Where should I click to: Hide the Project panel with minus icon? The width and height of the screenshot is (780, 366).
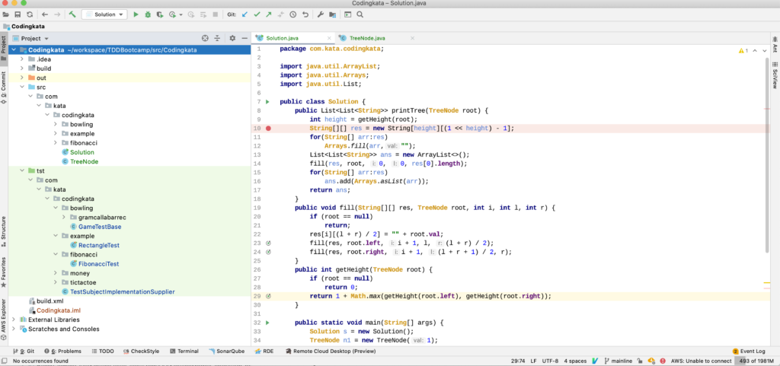(245, 38)
